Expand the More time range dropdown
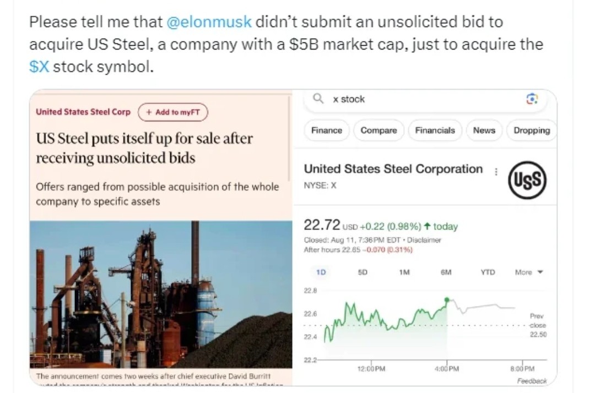The image size is (595, 393). [529, 272]
